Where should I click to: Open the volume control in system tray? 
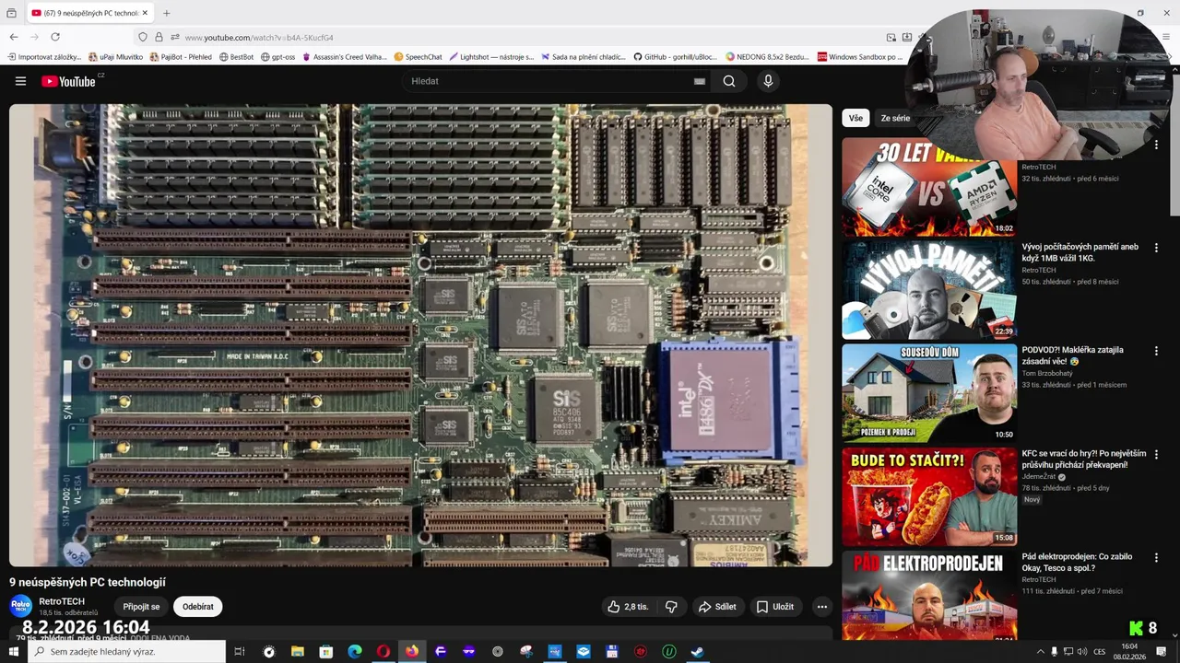[x=1082, y=652]
